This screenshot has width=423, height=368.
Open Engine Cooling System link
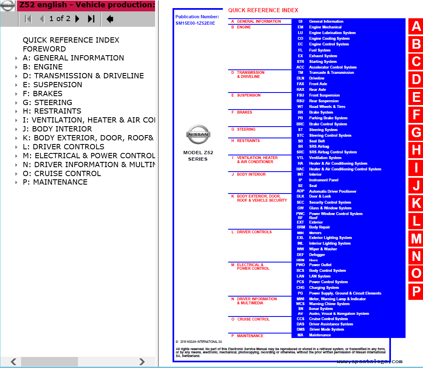(x=329, y=39)
